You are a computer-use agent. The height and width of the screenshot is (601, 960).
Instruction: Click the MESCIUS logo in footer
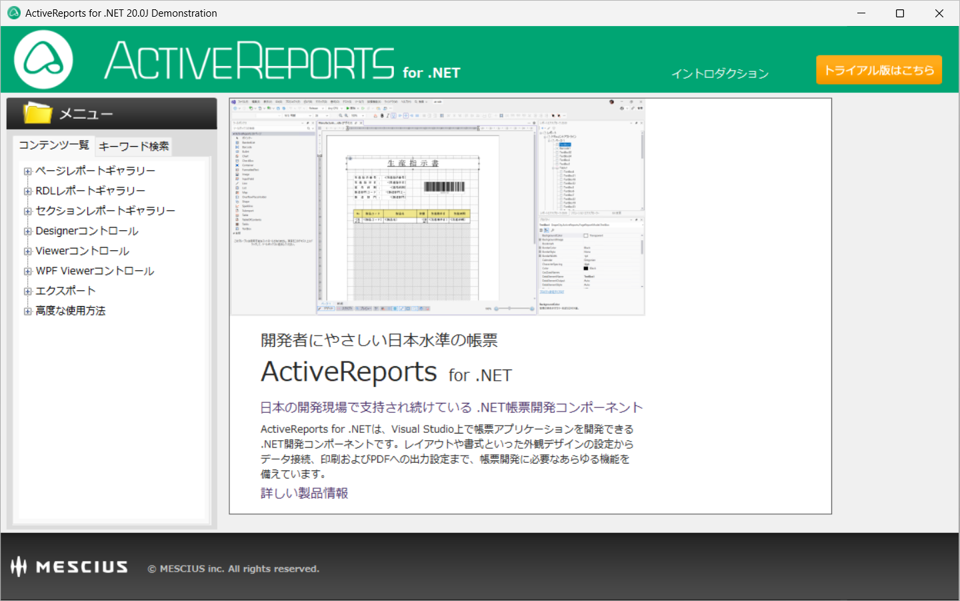coord(69,567)
